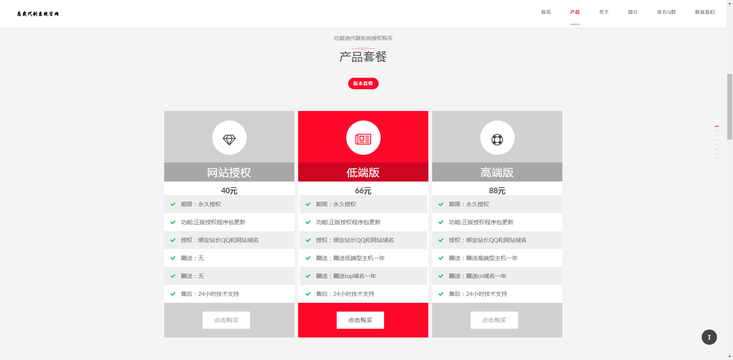The image size is (733, 360).
Task: Click checkmark beside 网站授权 期限:永久授权
Action: point(173,204)
